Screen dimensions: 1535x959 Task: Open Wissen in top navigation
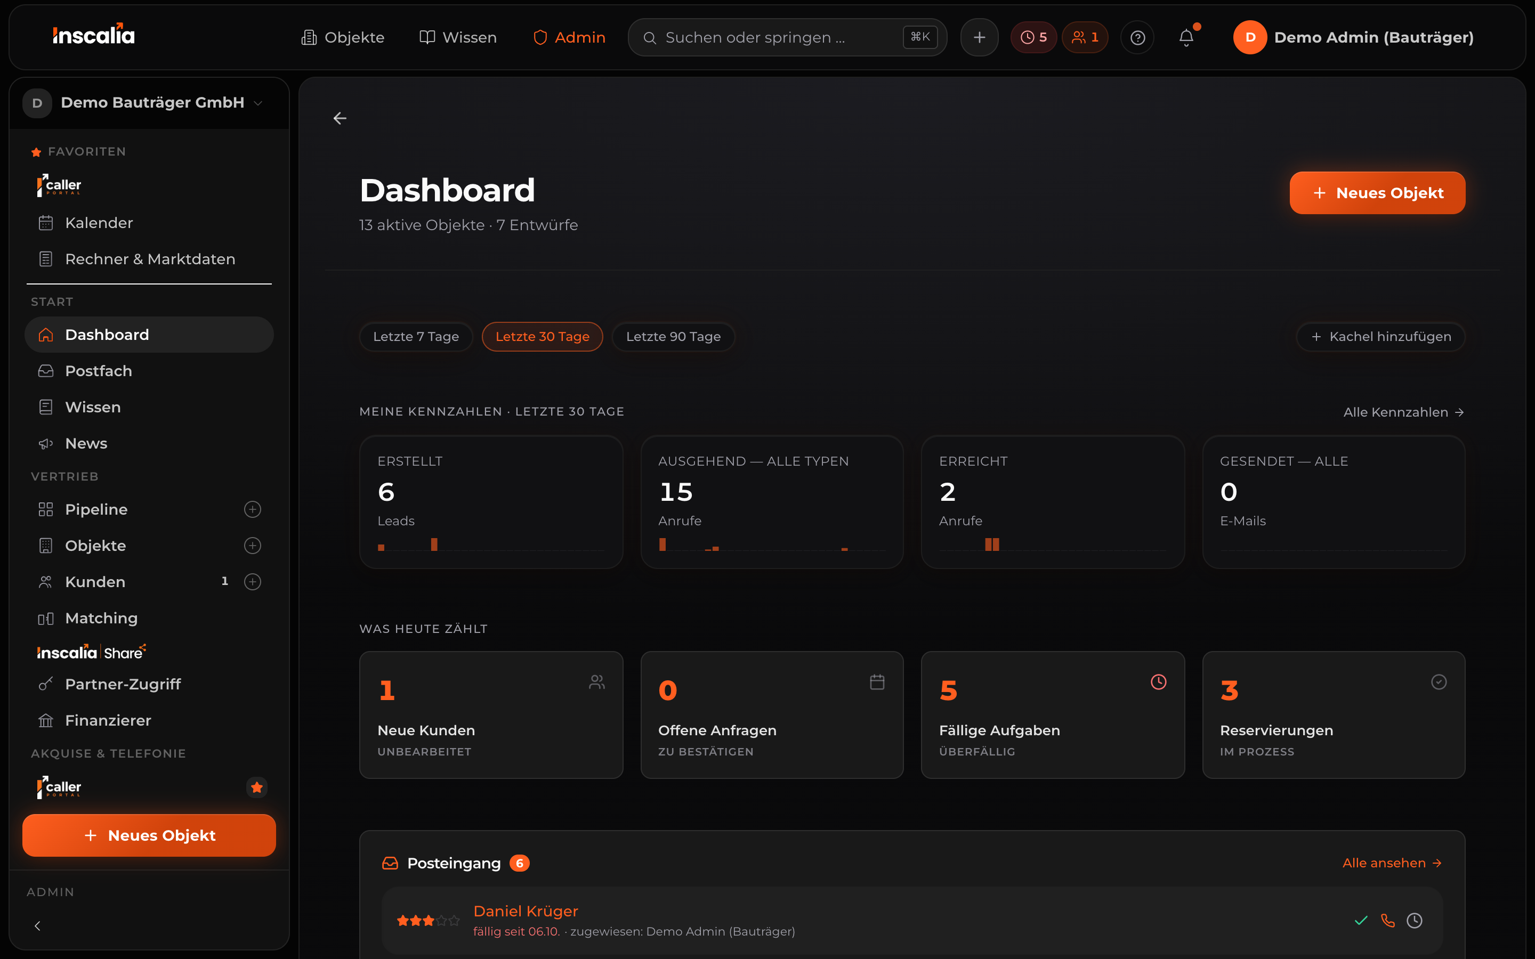458,37
